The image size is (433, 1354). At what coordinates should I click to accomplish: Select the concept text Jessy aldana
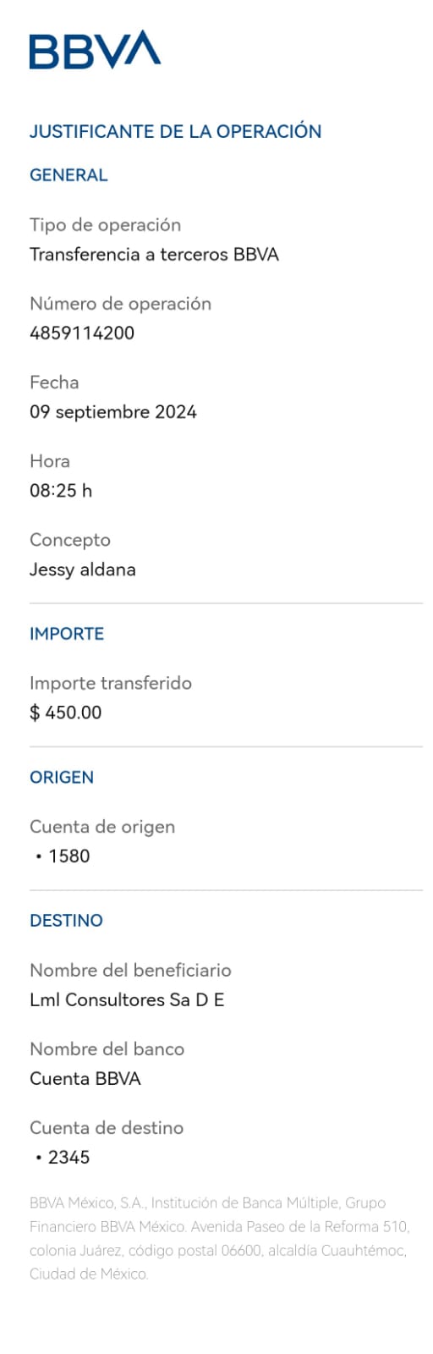point(83,570)
